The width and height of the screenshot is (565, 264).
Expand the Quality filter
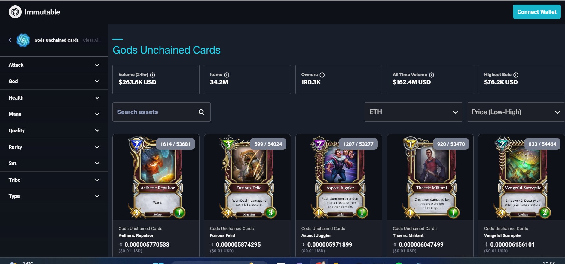click(54, 130)
